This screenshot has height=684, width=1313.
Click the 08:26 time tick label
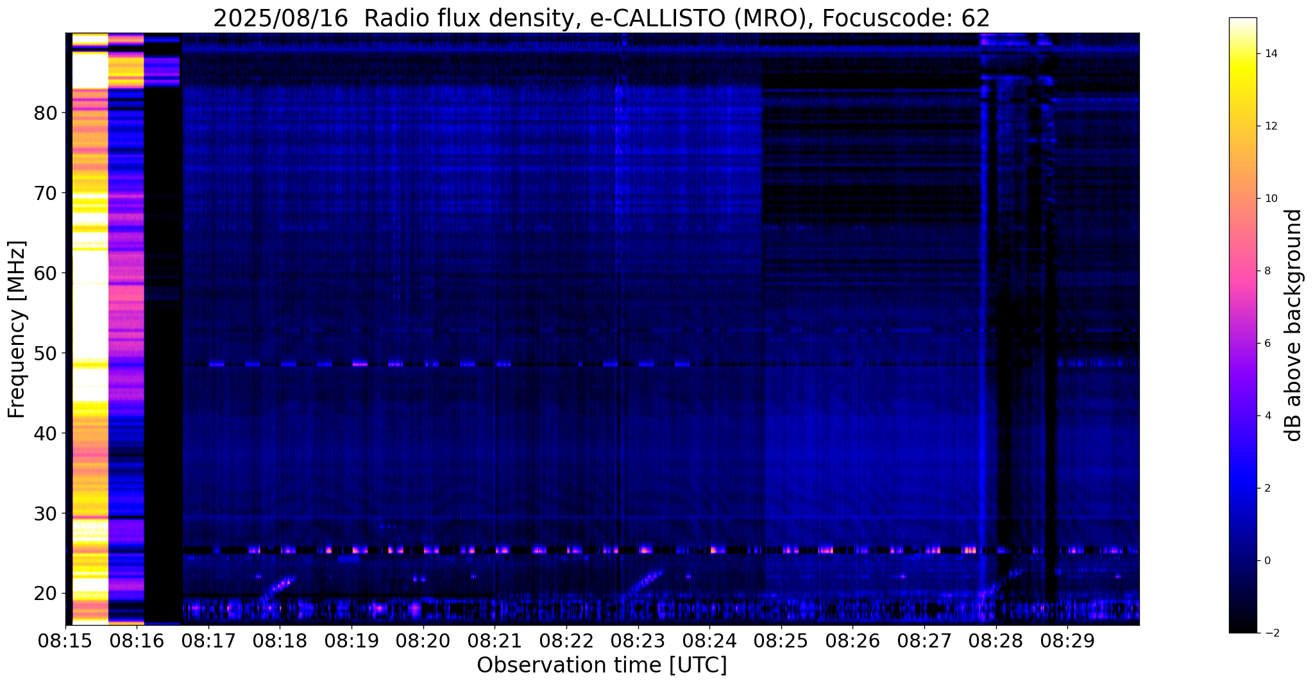[852, 640]
